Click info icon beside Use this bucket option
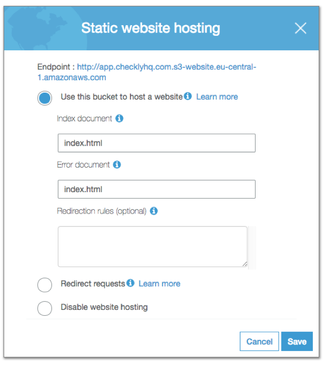Screen dimensions: 324x365 pyautogui.click(x=188, y=96)
